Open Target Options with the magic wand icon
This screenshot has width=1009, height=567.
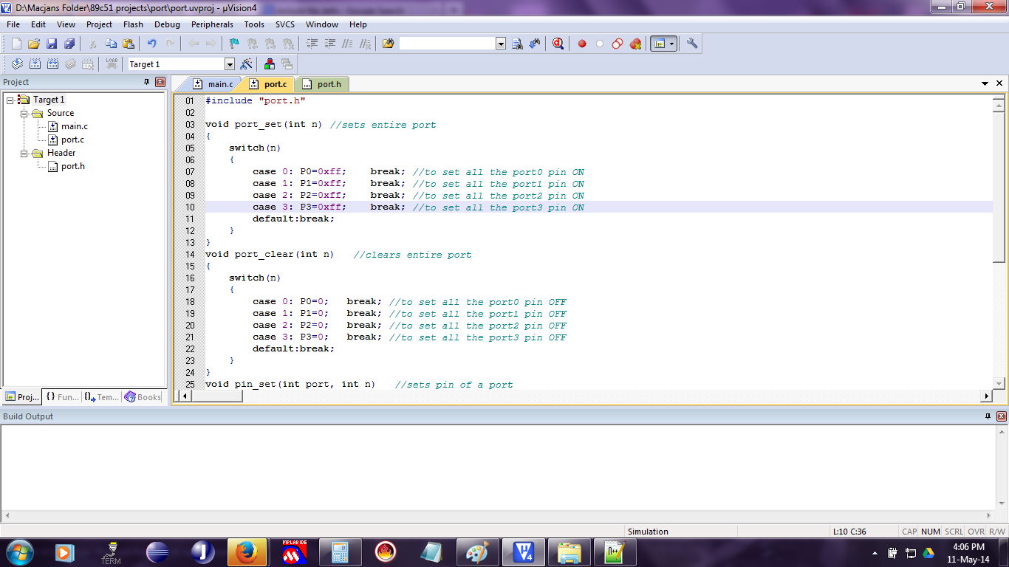247,64
